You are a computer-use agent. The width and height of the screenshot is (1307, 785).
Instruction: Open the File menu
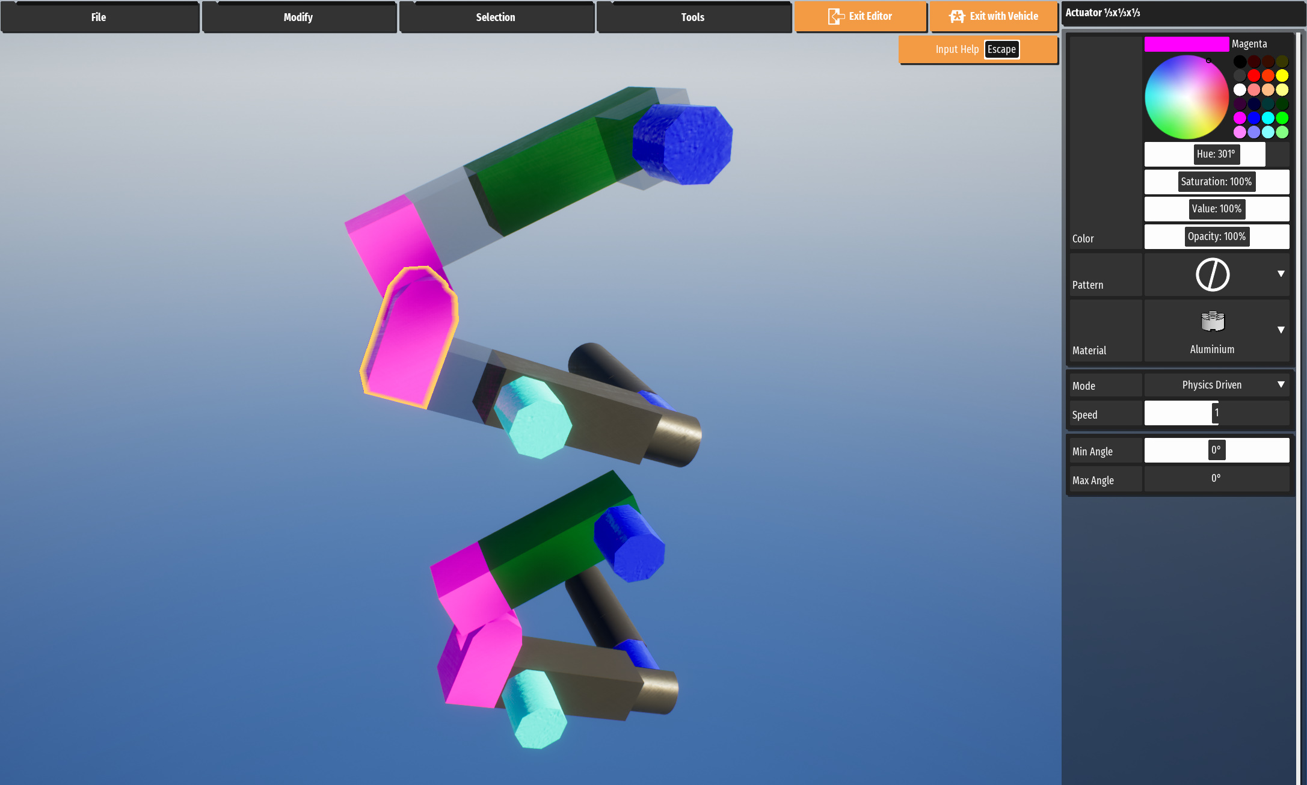tap(99, 17)
